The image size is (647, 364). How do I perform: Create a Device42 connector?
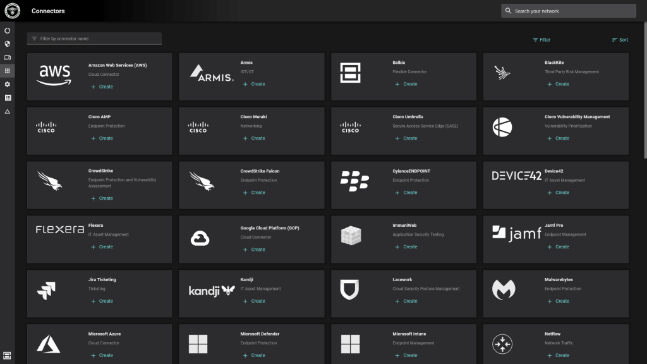[558, 192]
